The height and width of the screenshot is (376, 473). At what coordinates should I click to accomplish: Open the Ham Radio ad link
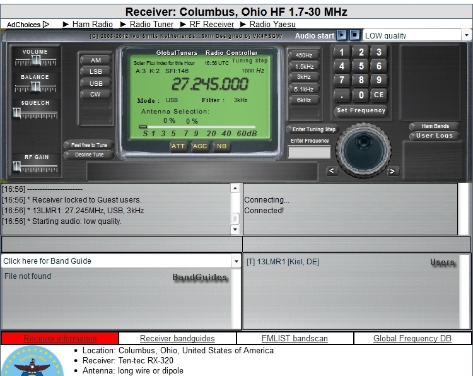coord(92,25)
